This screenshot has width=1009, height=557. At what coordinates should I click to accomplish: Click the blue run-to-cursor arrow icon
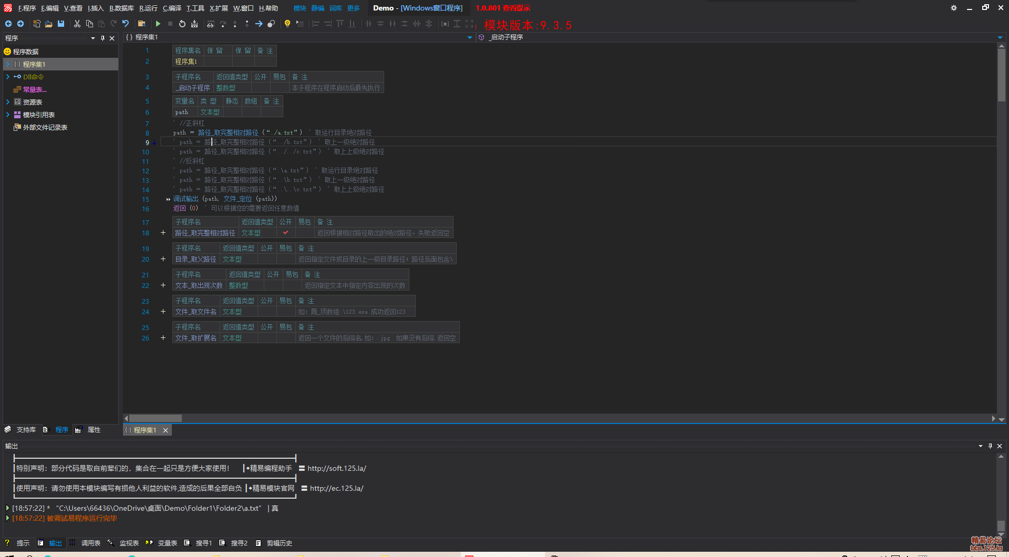tap(259, 24)
